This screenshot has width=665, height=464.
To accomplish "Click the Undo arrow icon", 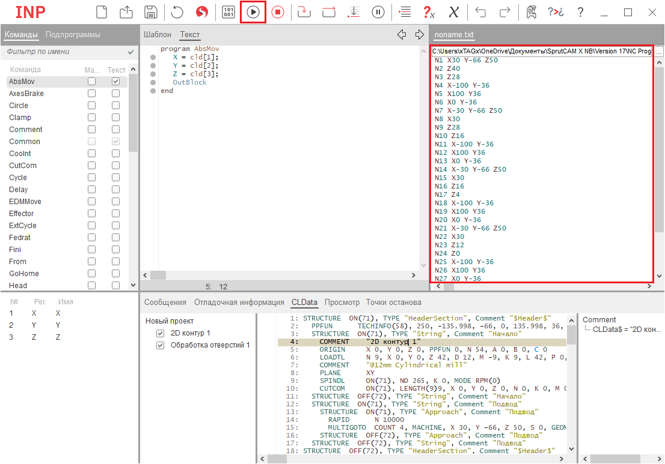I will [480, 12].
